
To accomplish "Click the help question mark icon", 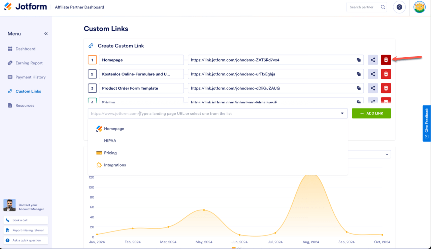I will [399, 7].
